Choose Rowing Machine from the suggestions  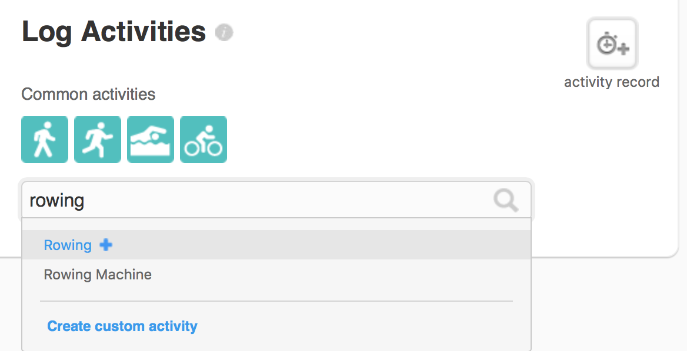[x=98, y=275]
